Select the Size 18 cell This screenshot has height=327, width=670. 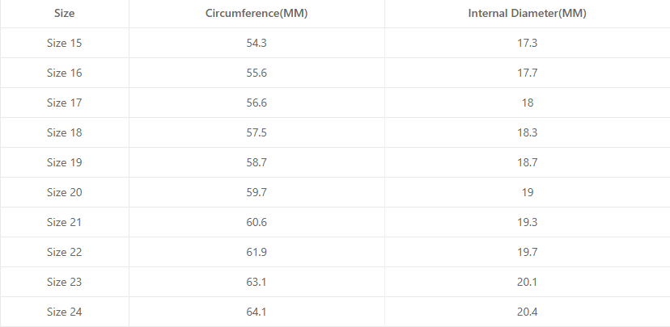[x=64, y=132]
